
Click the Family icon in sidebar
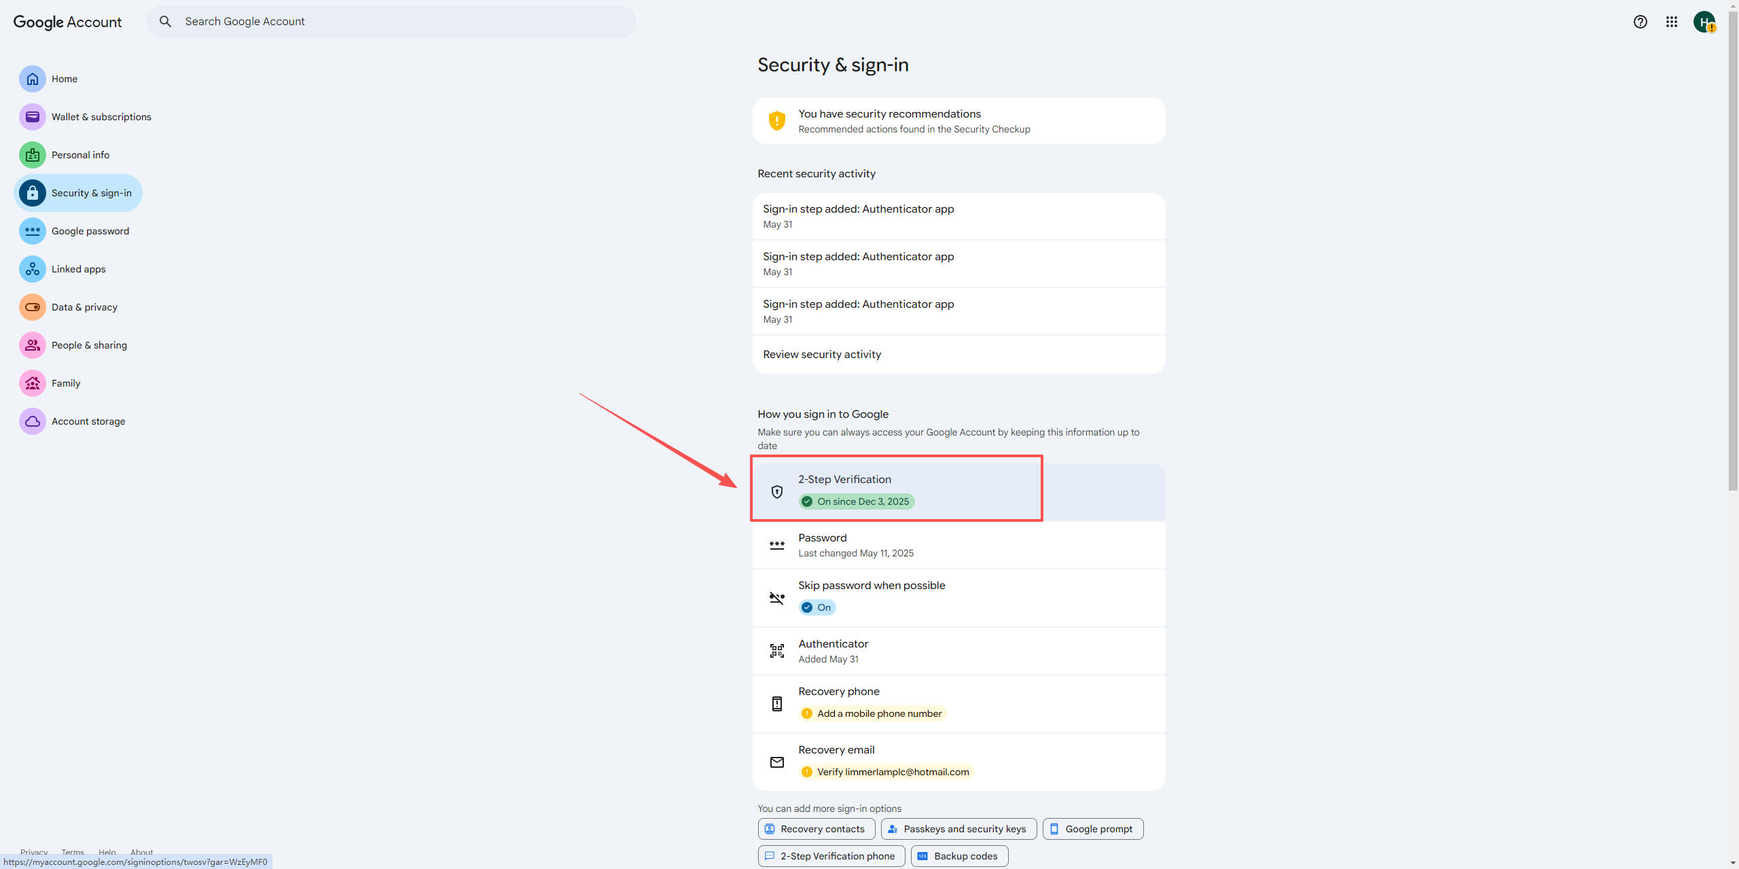(x=33, y=383)
